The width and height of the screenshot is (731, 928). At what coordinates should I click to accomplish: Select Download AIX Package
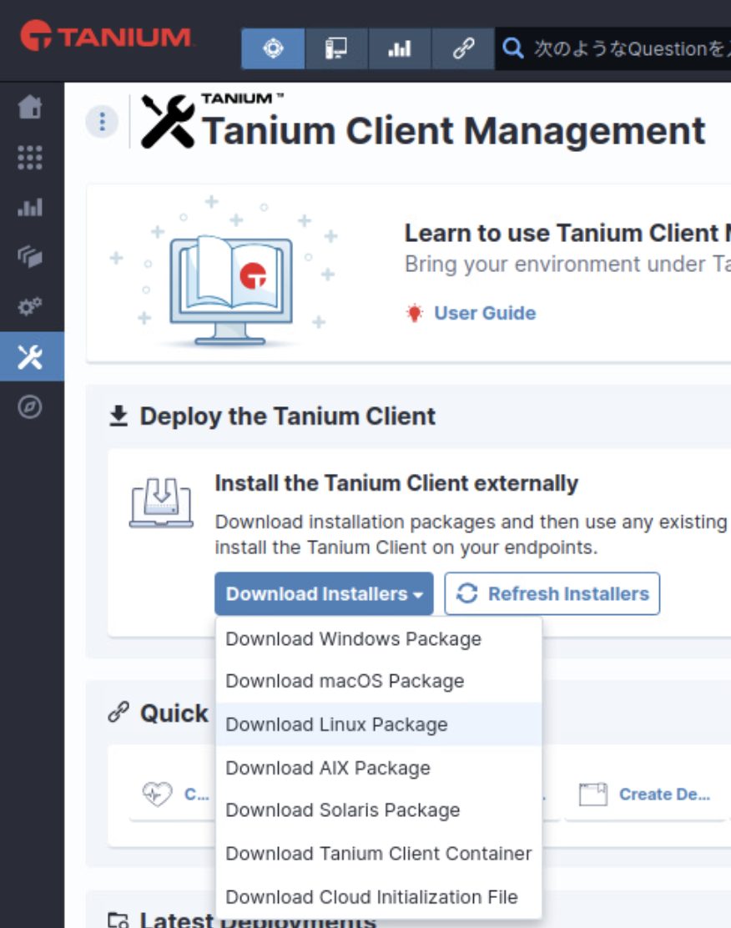[x=379, y=768]
